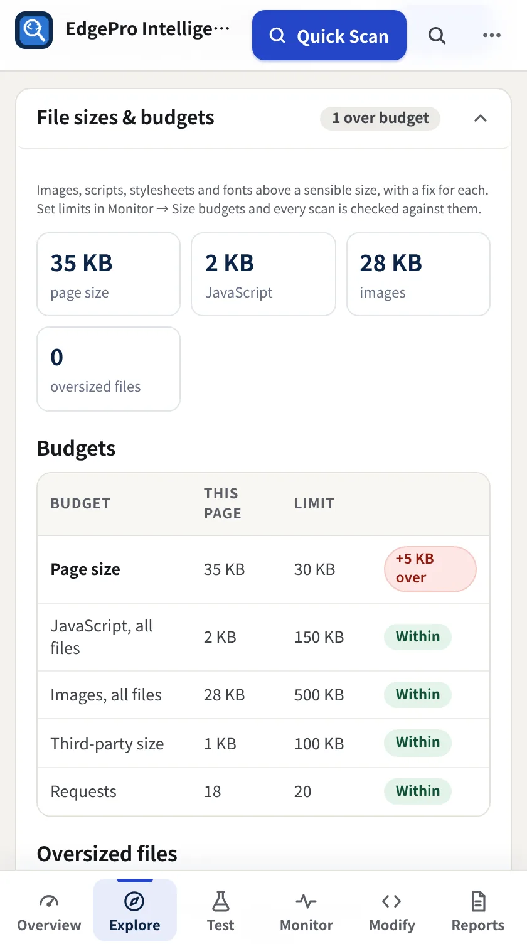Open the Monitor tab

pos(306,911)
